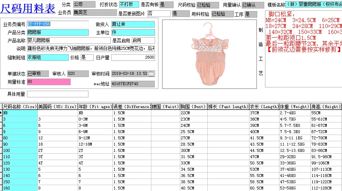Click the current-row arrow marker beside NB
342x191 pixels.
(1, 113)
